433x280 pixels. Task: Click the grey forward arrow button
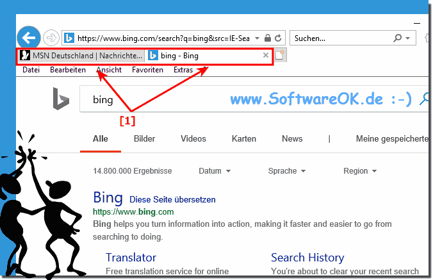coord(51,38)
